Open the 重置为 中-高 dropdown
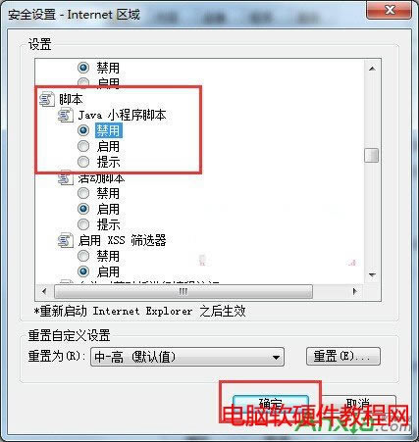The image size is (419, 442). click(x=187, y=357)
